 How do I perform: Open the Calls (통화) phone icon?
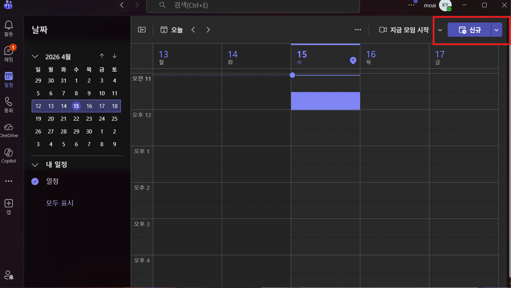(x=9, y=101)
